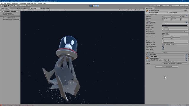Open the GameObject menu

tap(15, 3)
